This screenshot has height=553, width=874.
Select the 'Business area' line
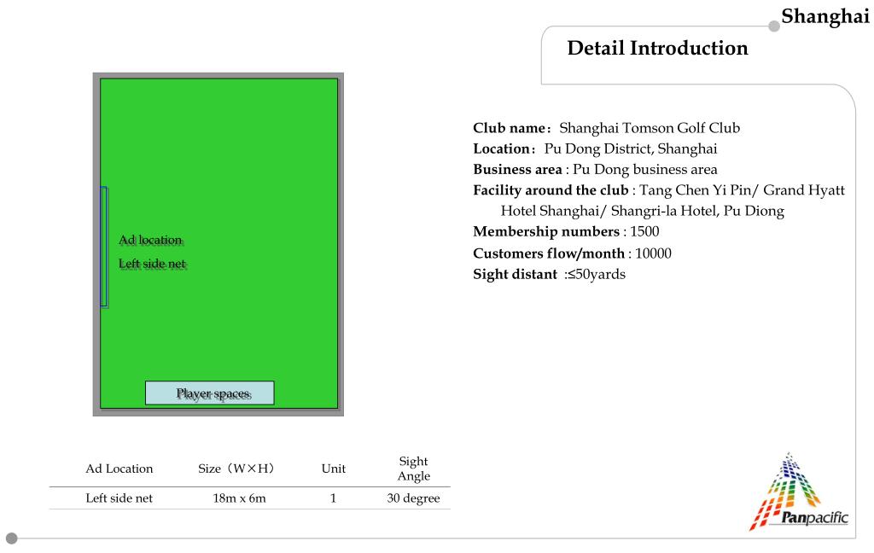click(x=595, y=170)
